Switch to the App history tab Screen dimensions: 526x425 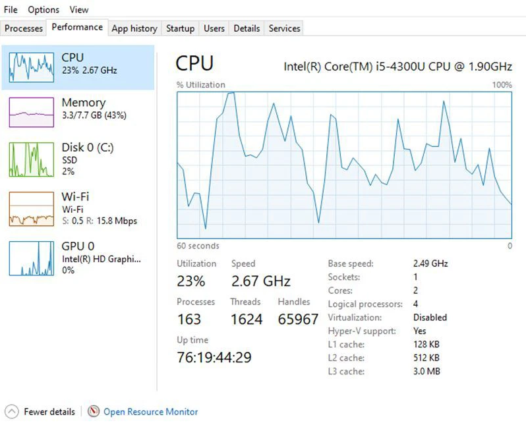(x=134, y=28)
